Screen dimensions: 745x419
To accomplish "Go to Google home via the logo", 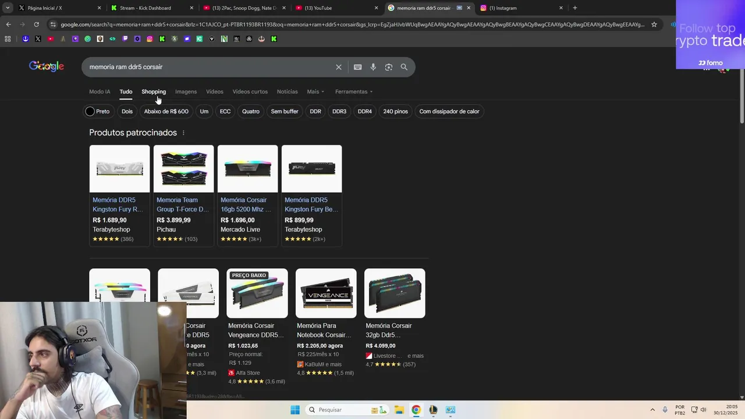I will point(47,66).
